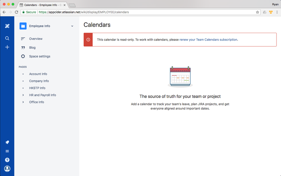Screen dimensions: 281x176
Task: Open Chrome's three-dot menu
Action: [277, 12]
